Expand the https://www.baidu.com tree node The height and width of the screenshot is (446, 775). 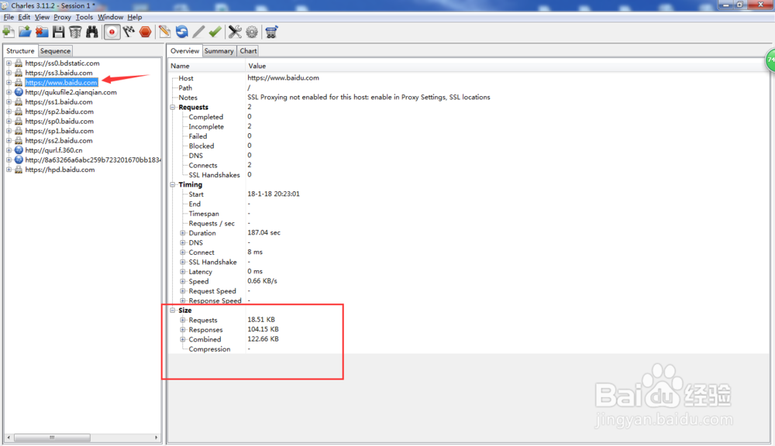[9, 83]
